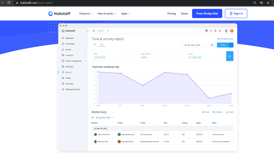Screen dimensions: 274x153
Task: Click the Fri, Nov 30, 2021 group row
Action: [x=162, y=129]
